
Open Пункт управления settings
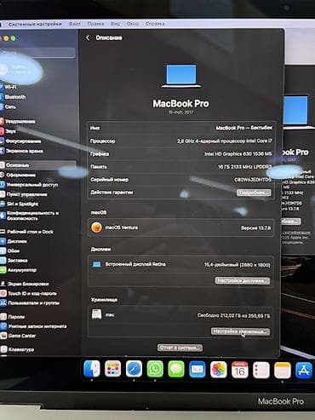point(24,194)
